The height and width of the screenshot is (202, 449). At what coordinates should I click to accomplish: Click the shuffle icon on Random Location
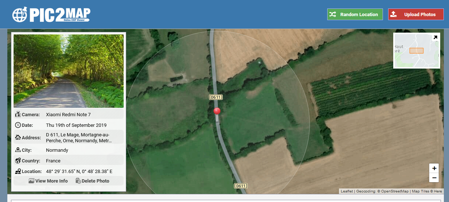tap(332, 14)
